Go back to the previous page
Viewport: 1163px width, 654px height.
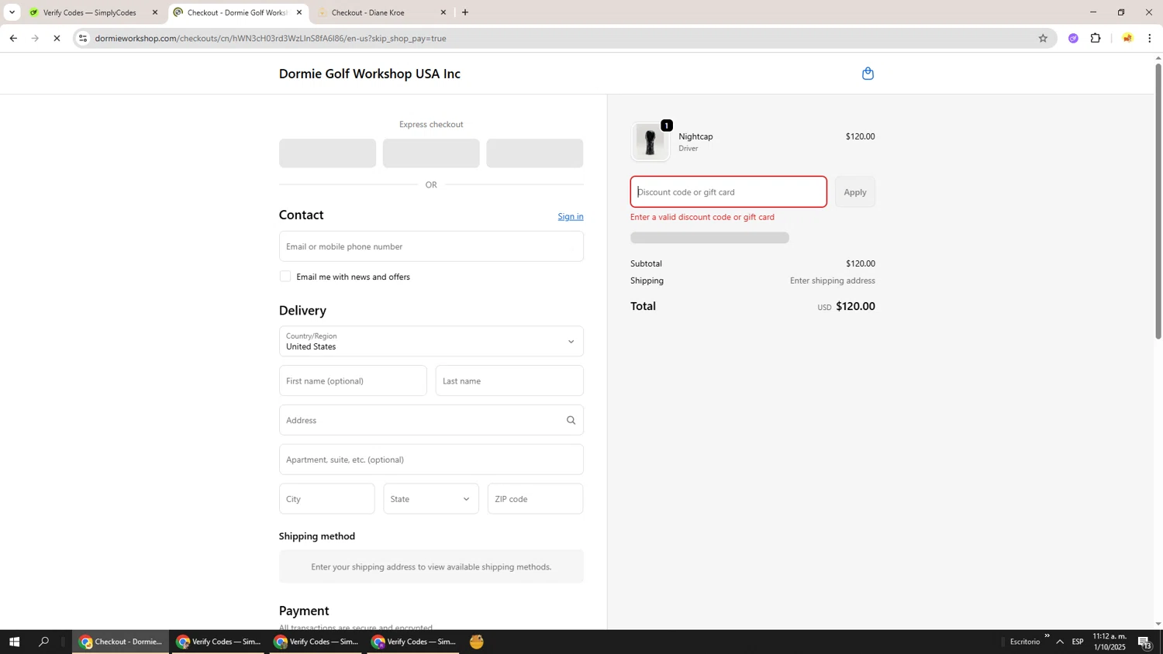click(13, 38)
